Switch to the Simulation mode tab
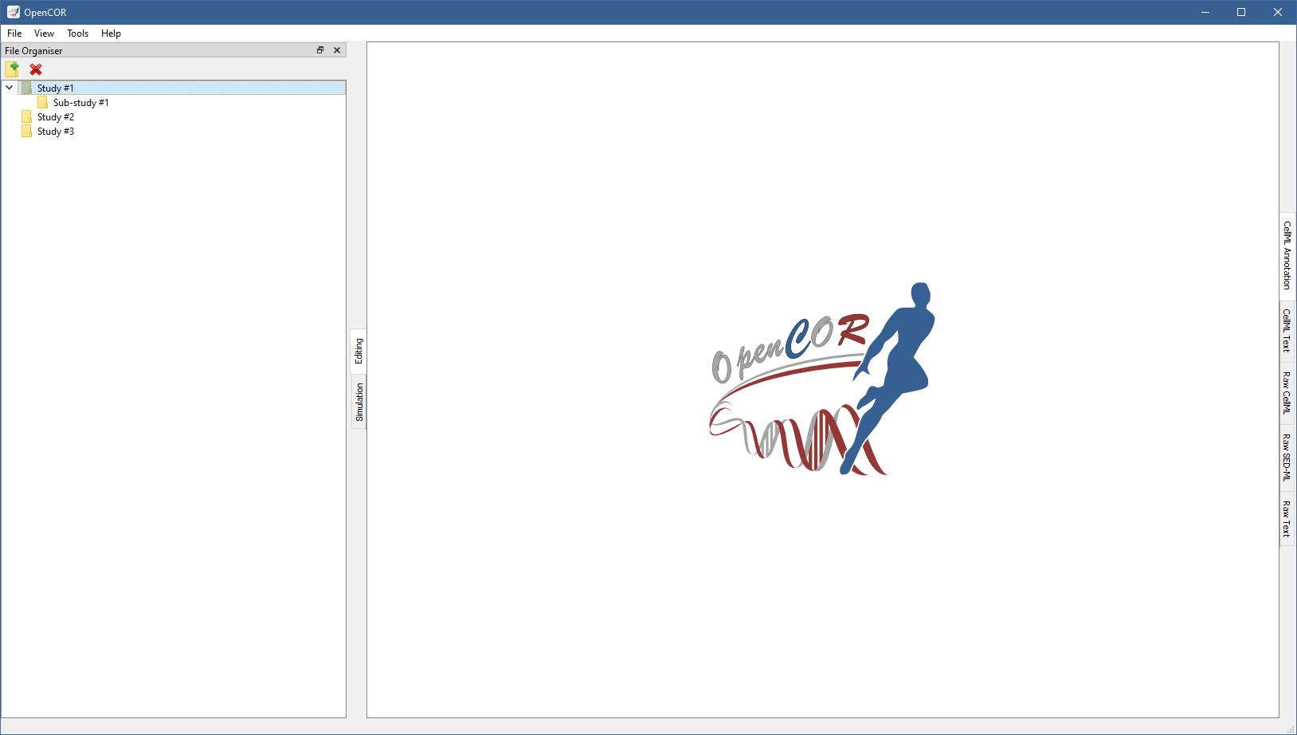The image size is (1297, 735). 359,402
